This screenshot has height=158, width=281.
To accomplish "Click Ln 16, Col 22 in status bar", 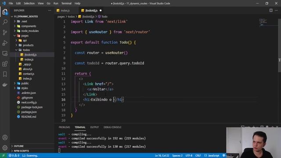I will tap(162, 155).
